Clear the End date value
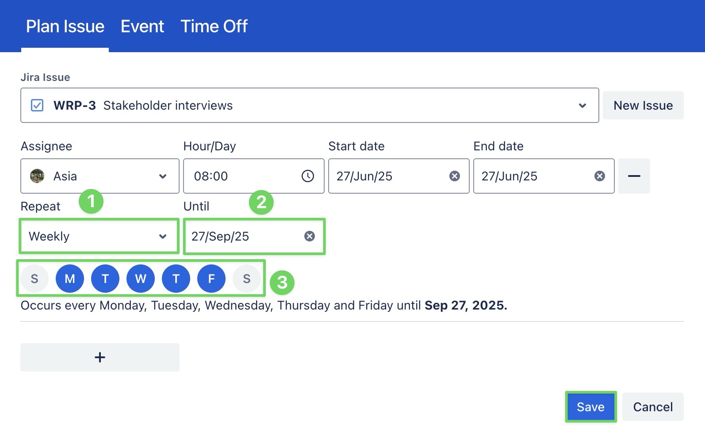 (599, 176)
